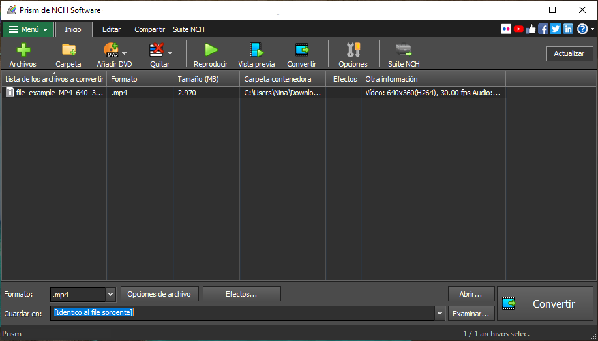Screen dimensions: 598x341
Task: Open the YouTube icon
Action: (518, 29)
